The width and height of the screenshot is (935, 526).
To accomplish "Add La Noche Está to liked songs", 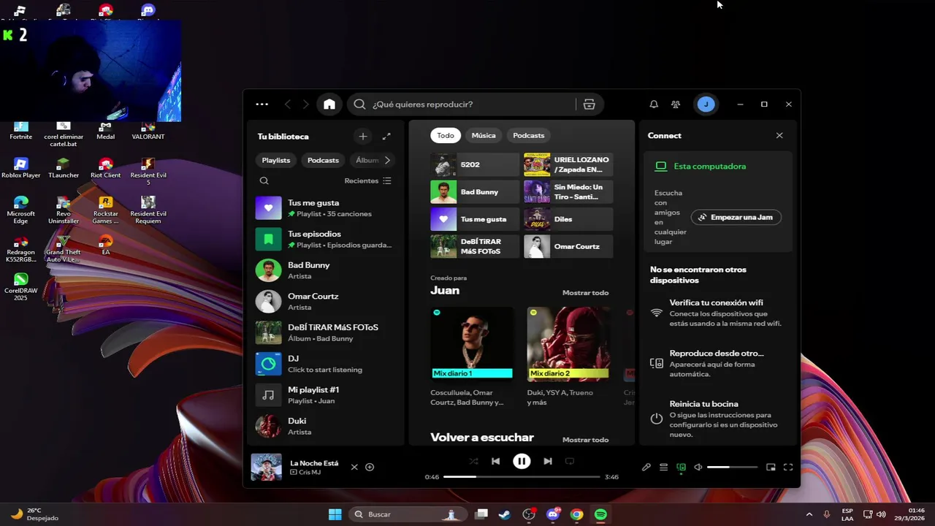I will click(370, 467).
